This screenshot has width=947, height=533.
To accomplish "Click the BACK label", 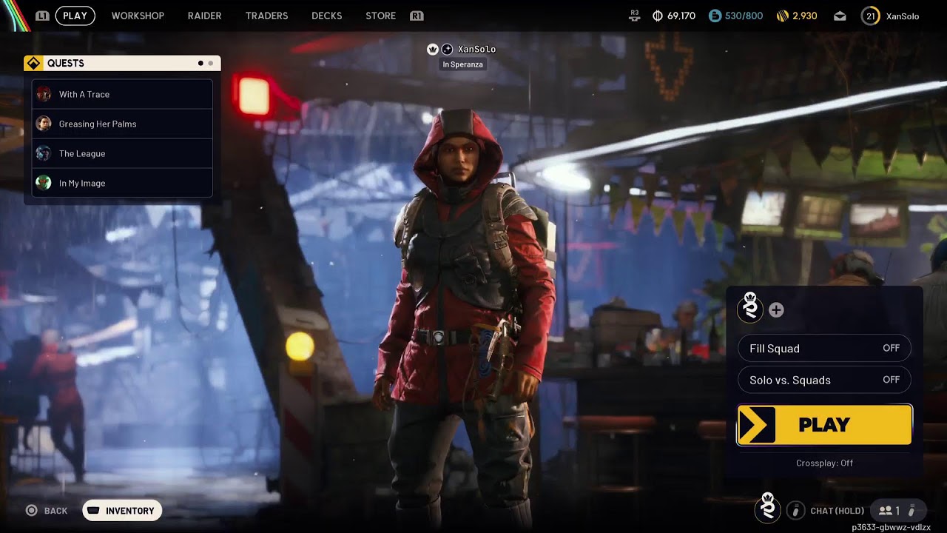I will click(x=55, y=511).
